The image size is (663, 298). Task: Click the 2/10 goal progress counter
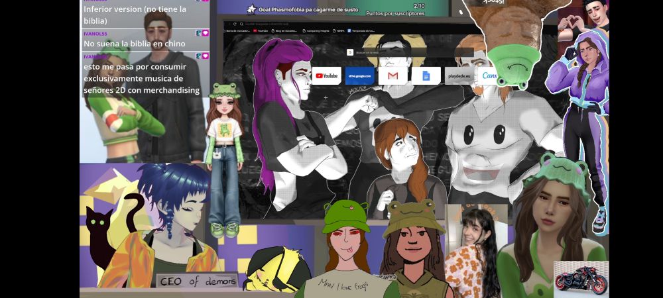click(418, 6)
